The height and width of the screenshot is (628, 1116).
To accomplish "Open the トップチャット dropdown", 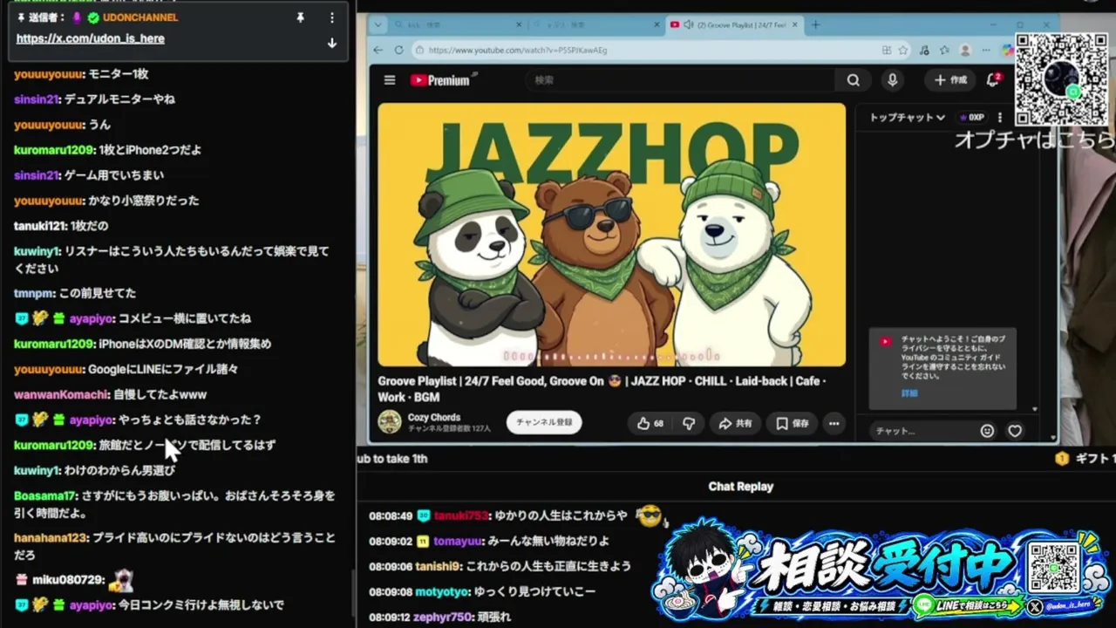I will [907, 117].
